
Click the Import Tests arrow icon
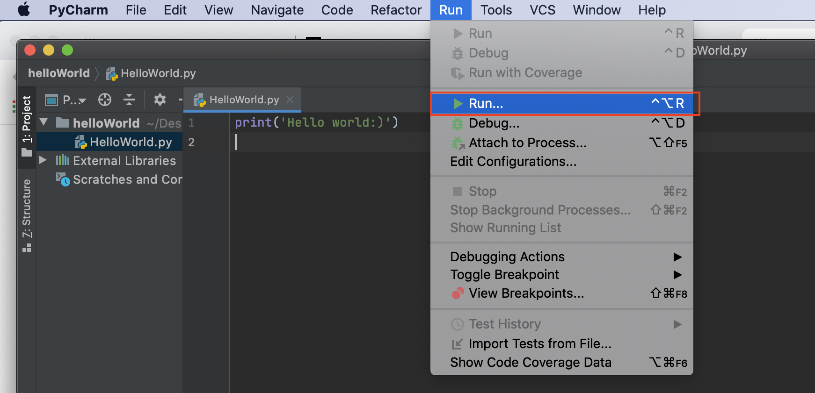pos(457,344)
